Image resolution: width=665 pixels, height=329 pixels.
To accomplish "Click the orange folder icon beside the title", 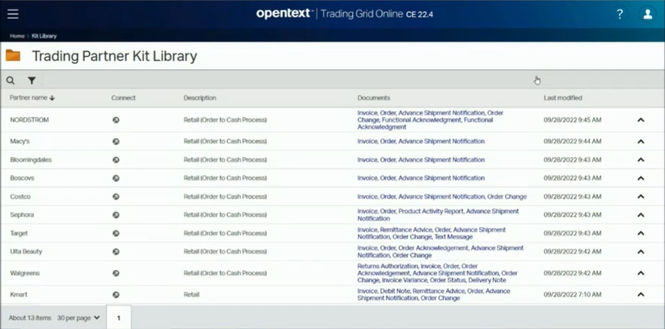I will 13,56.
